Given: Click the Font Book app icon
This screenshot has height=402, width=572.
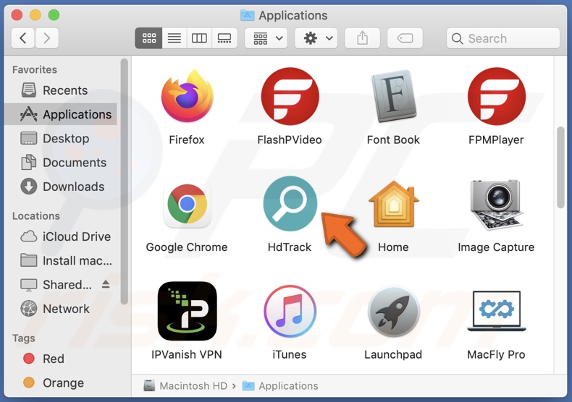Looking at the screenshot, I should (393, 96).
